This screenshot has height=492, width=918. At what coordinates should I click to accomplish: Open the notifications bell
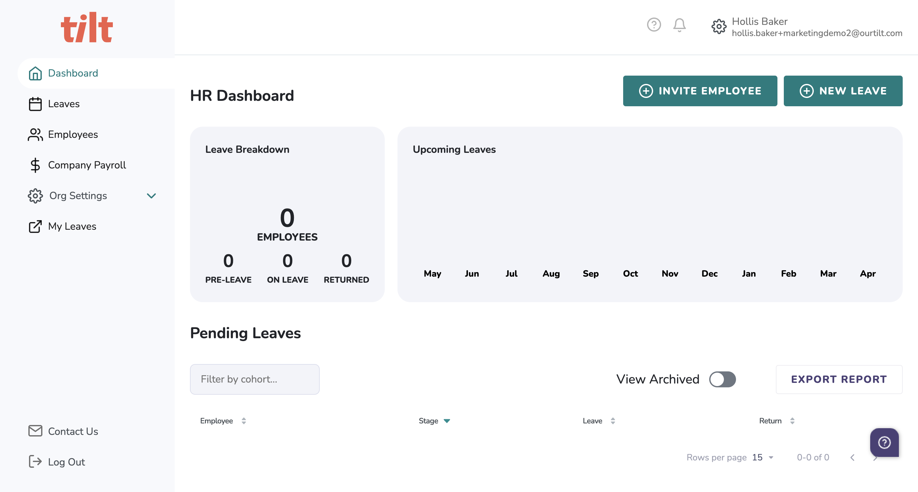click(x=679, y=25)
